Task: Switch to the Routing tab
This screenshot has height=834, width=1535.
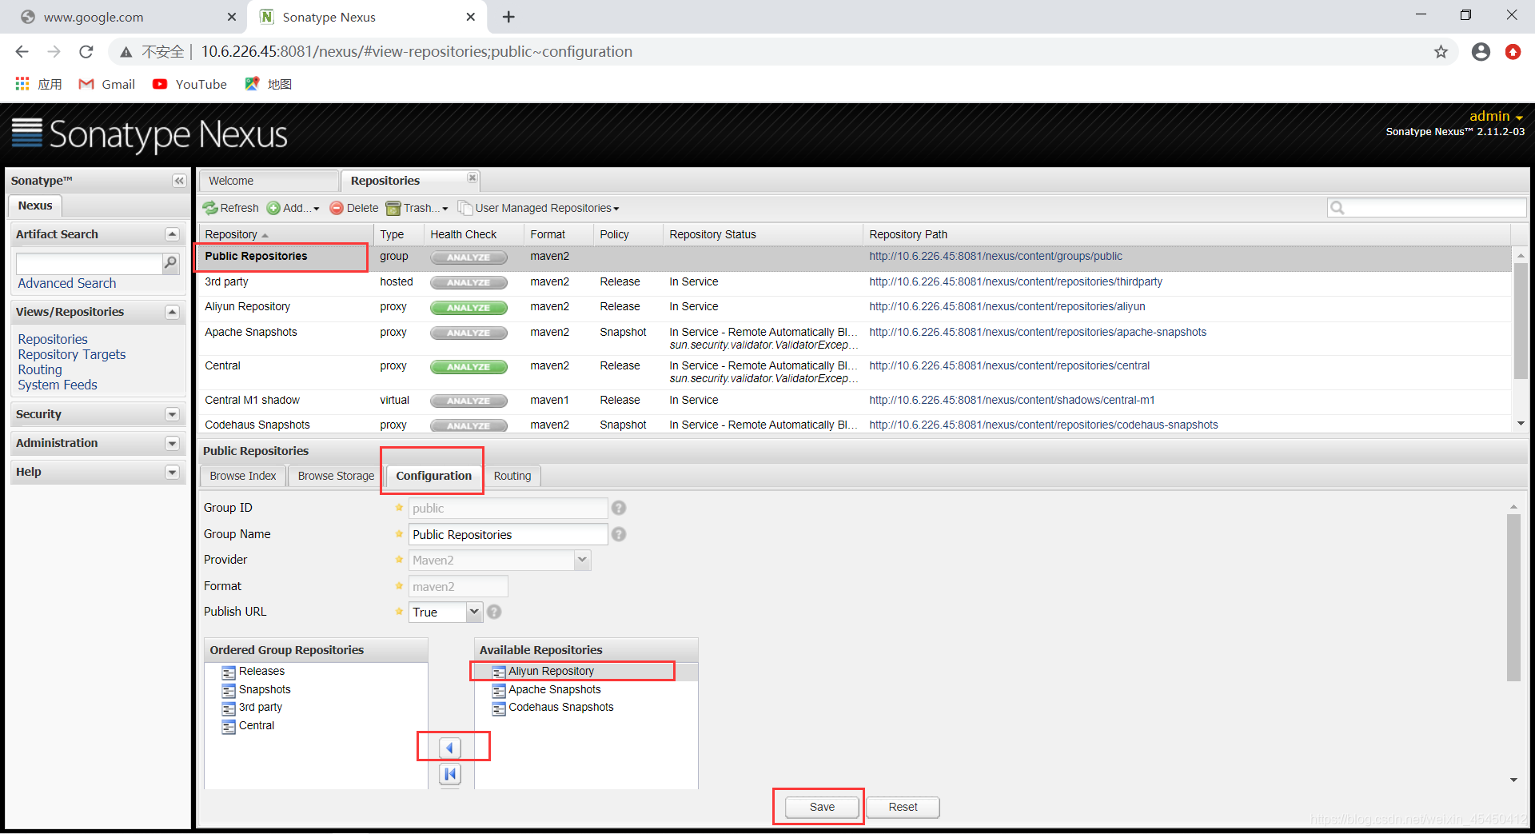Action: 512,476
